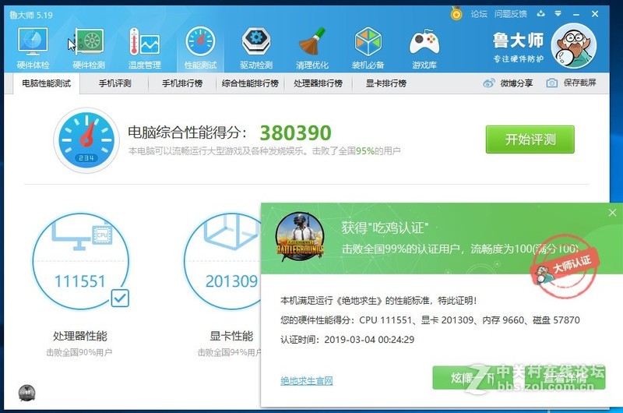
Task: Select the 性能测试 performance test icon
Action: 200,48
